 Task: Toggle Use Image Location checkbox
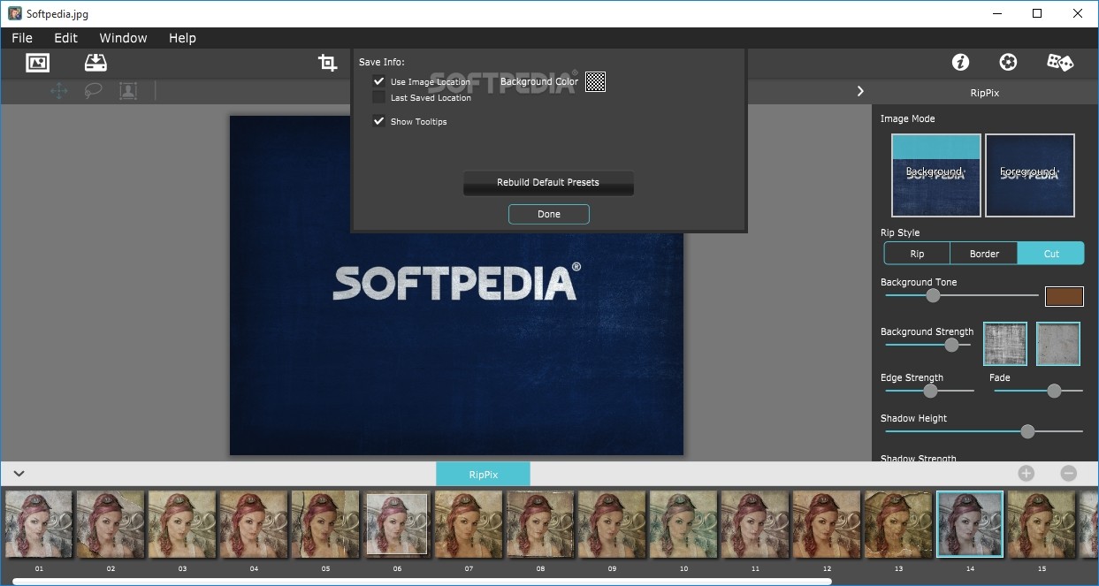pyautogui.click(x=379, y=81)
